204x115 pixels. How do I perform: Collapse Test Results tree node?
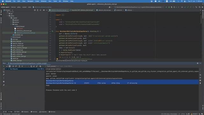pyautogui.click(x=6, y=69)
